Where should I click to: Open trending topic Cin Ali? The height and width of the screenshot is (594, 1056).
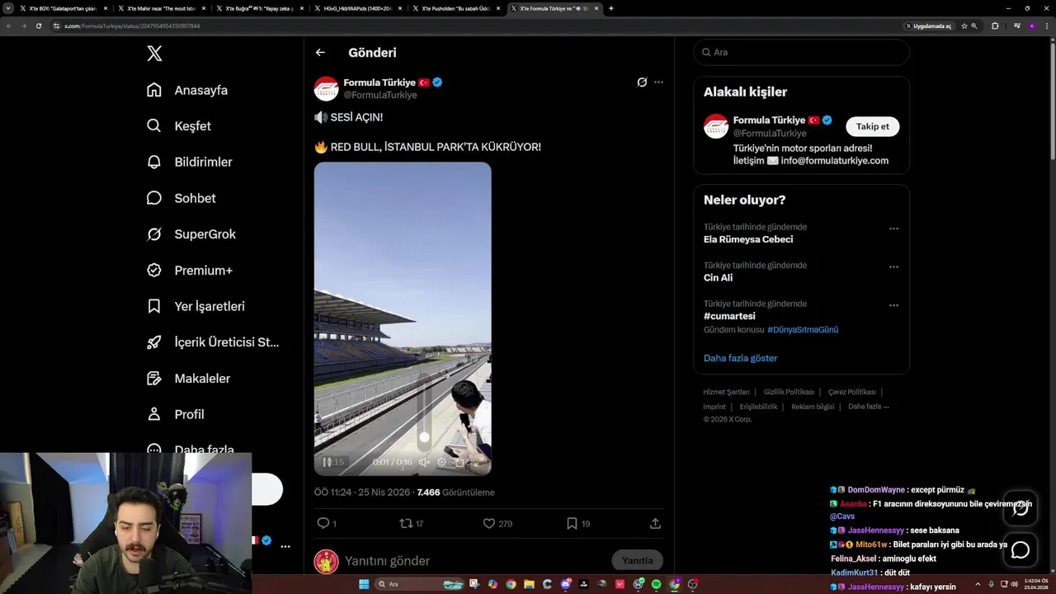(718, 278)
